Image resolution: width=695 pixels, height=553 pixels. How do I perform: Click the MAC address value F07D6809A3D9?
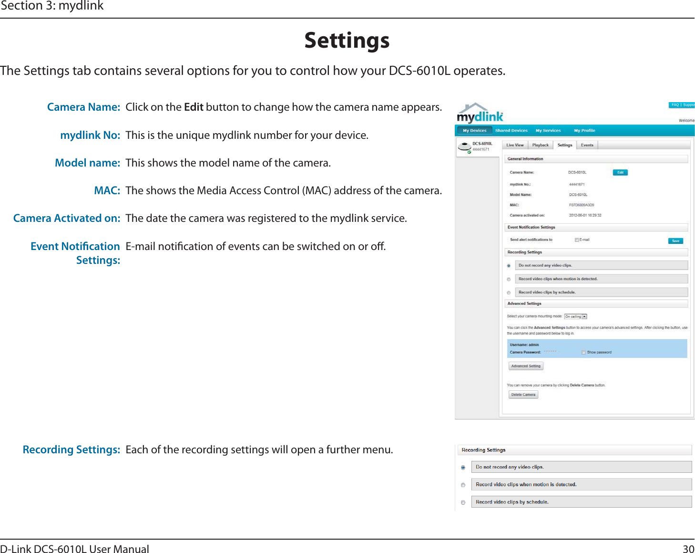[x=582, y=205]
